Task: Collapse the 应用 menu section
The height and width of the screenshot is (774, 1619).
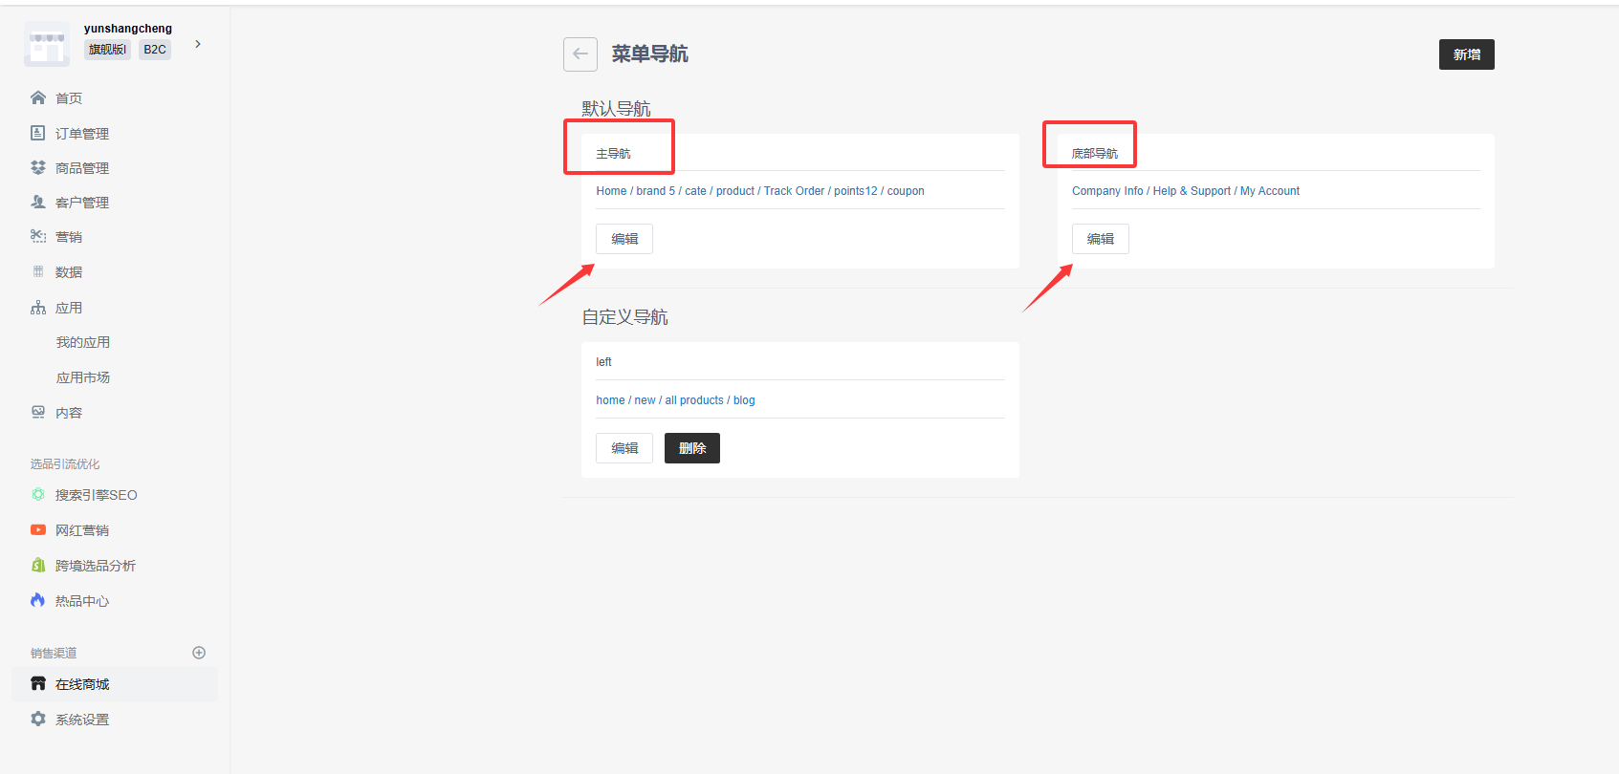Action: tap(69, 308)
